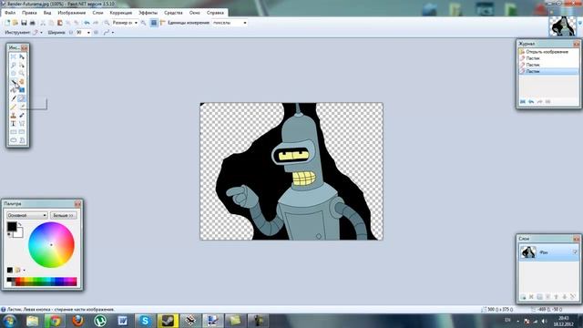The width and height of the screenshot is (583, 328).
Task: Select the Rounded Rectangle tool
Action: [x=22, y=132]
